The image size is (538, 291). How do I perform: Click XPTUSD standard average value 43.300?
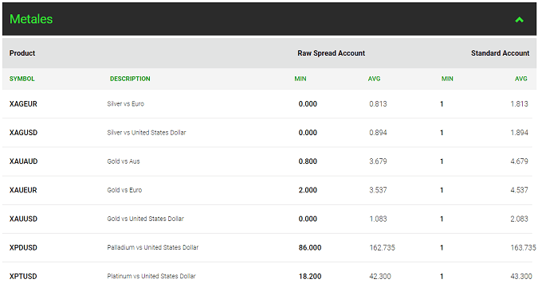521,276
